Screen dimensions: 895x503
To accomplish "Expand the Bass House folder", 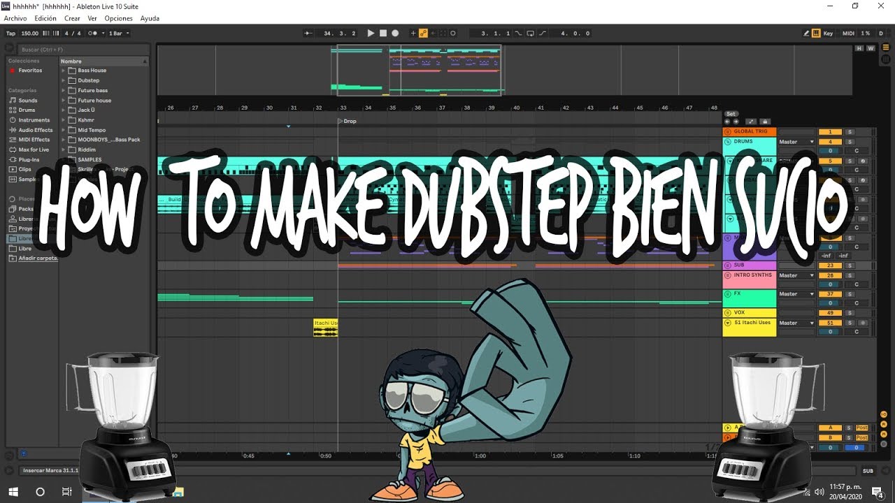I will 63,71.
